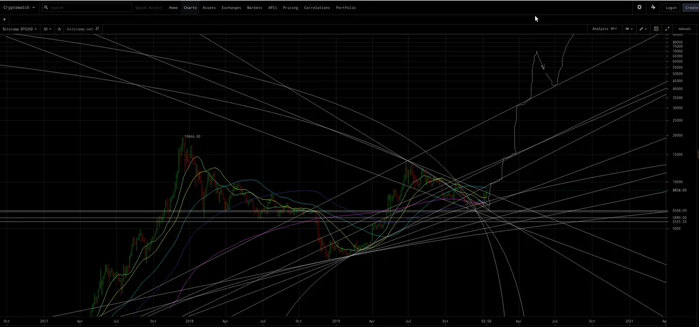Screen dimensions: 699x327
Task: Click the 8834.09 current price label
Action: pos(680,191)
